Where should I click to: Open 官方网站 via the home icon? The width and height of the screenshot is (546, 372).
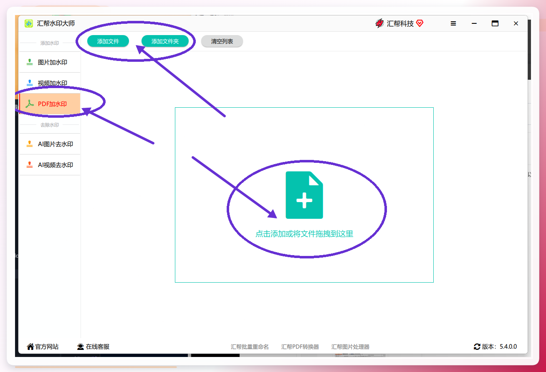click(x=30, y=347)
